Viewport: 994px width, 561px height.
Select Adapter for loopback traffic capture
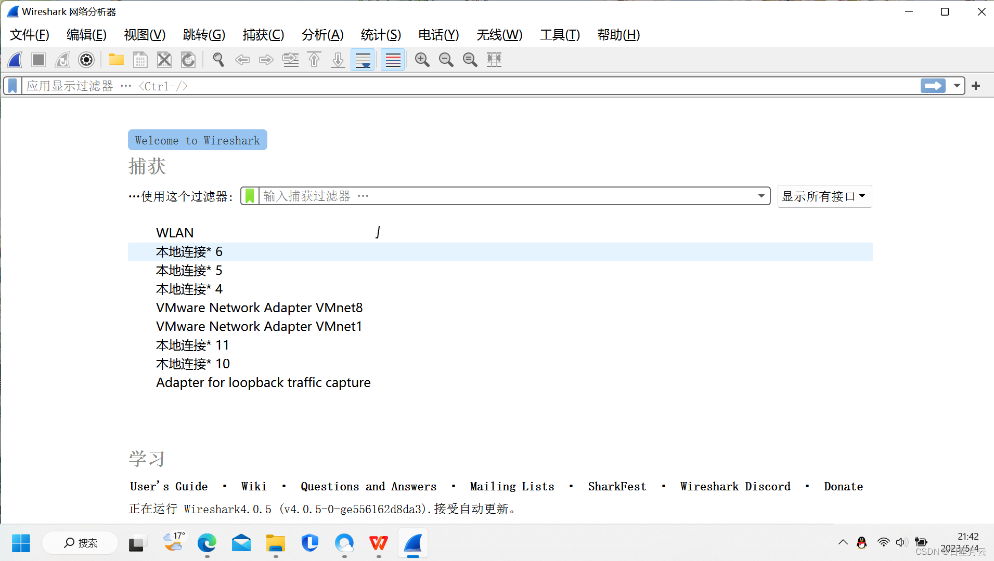pyautogui.click(x=500, y=382)
